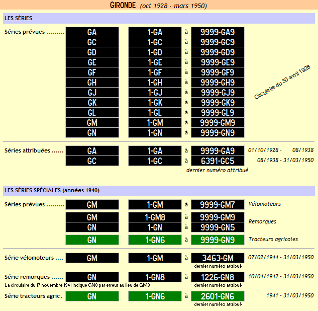Click the GE series plate
Viewport: 318px width, 311px height.
(92, 62)
